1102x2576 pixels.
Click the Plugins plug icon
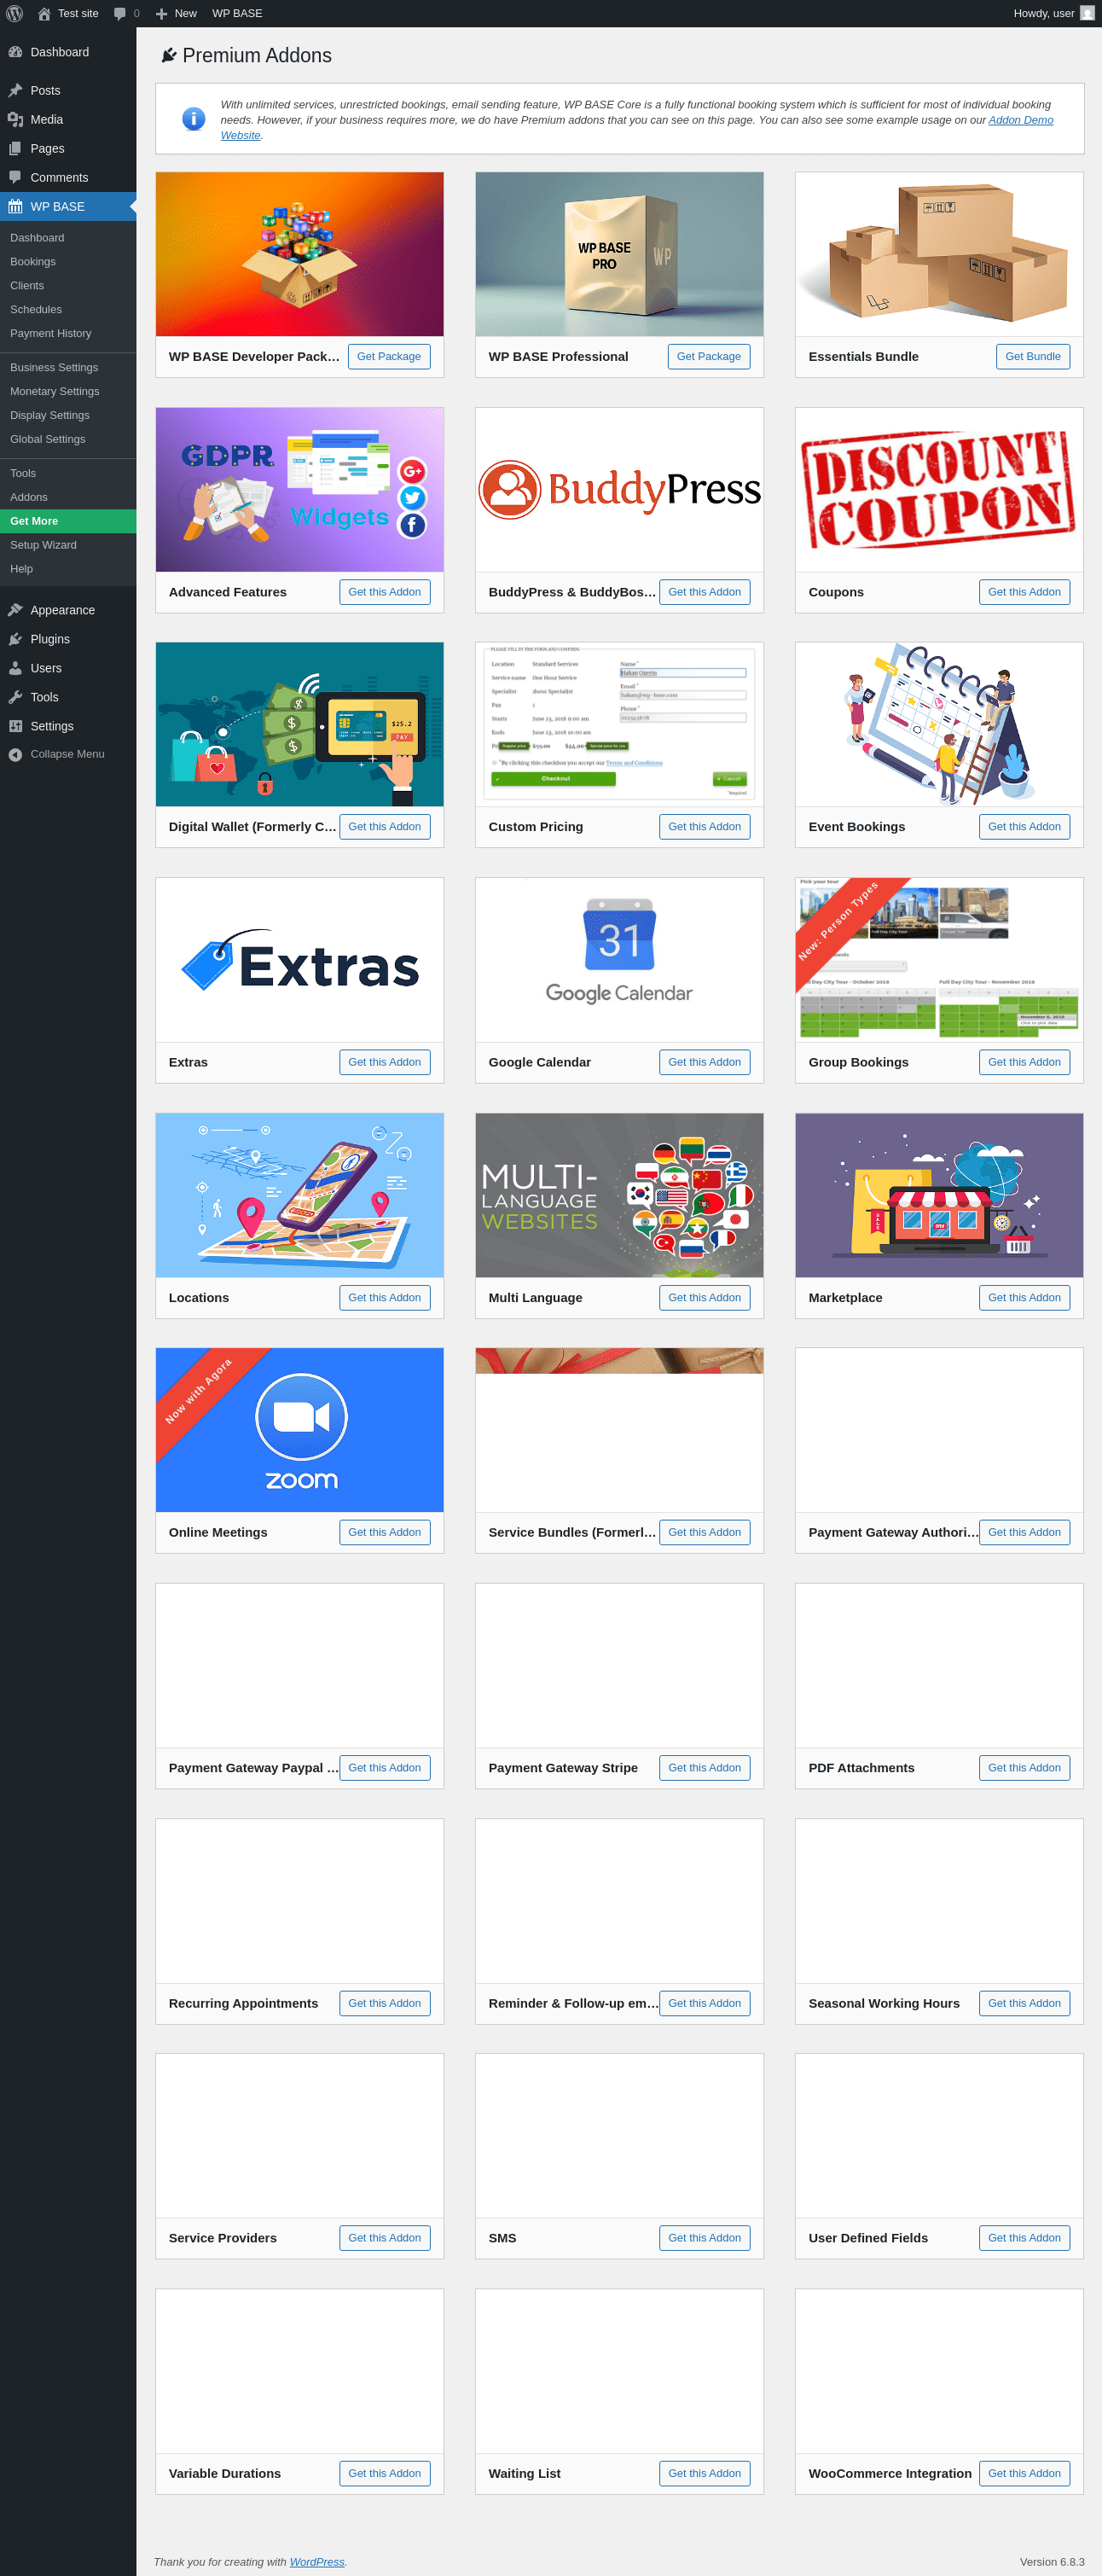[x=15, y=639]
